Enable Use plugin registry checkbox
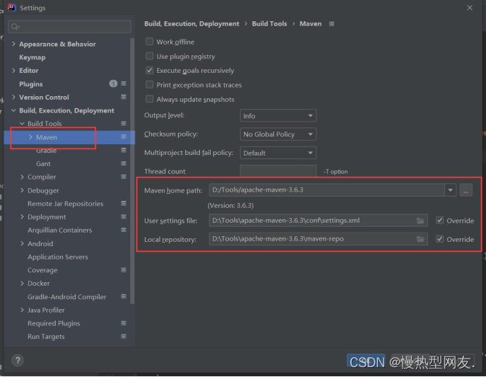486x377 pixels. click(149, 56)
